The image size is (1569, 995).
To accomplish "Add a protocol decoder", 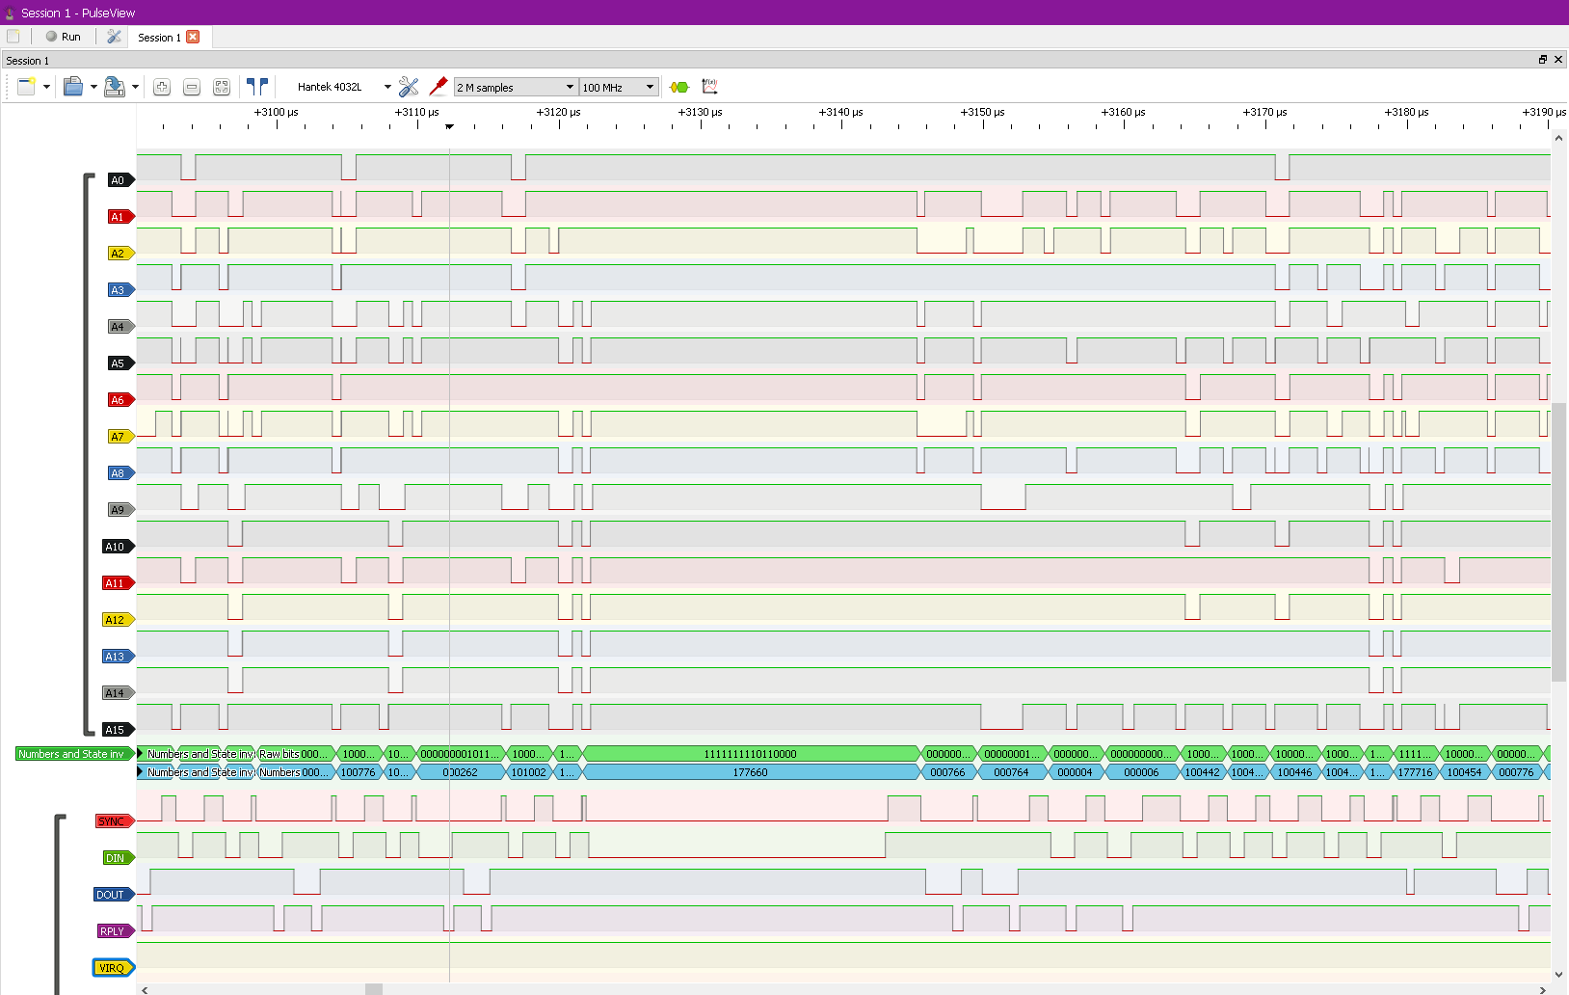I will (679, 87).
